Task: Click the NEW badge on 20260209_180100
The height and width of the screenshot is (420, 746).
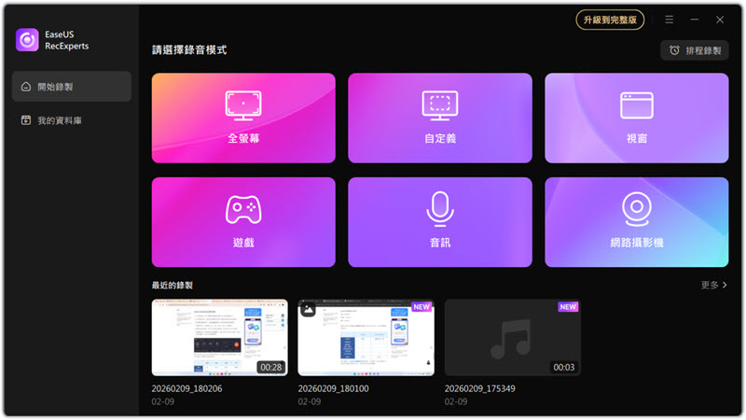Action: (421, 307)
